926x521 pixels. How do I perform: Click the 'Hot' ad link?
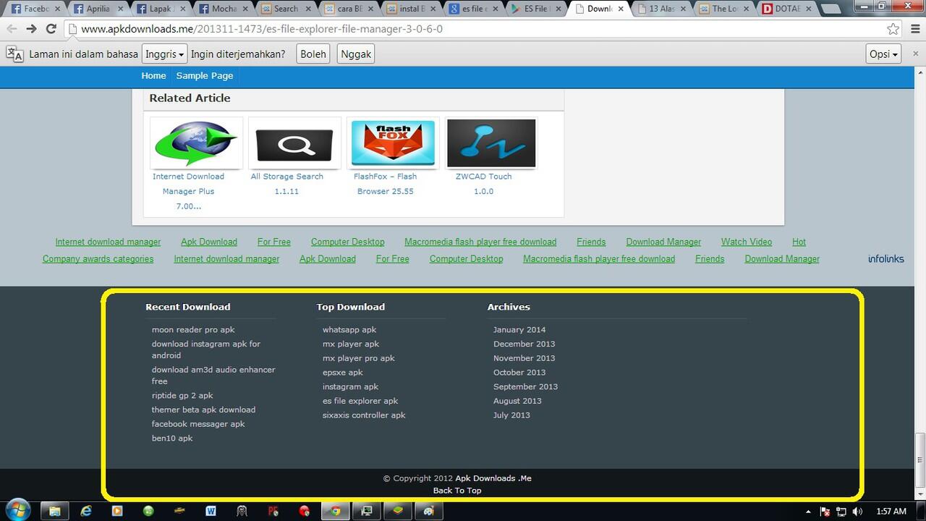click(799, 242)
